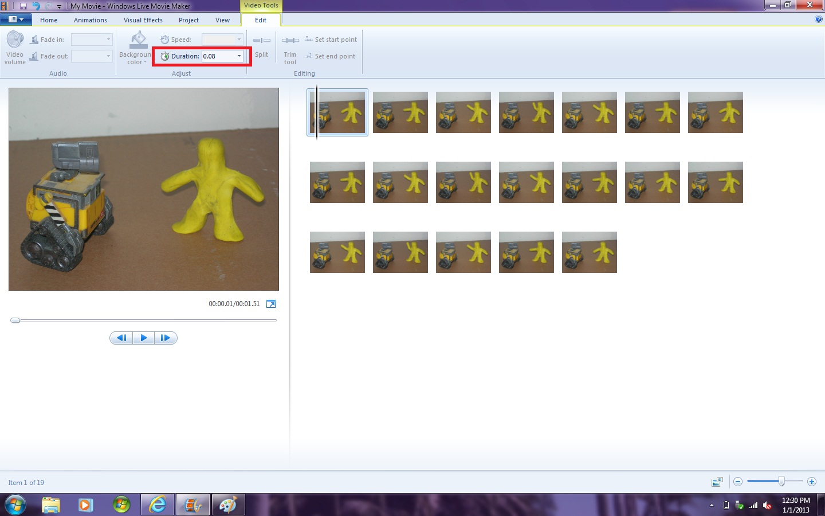
Task: Step to the previous frame
Action: click(x=121, y=338)
